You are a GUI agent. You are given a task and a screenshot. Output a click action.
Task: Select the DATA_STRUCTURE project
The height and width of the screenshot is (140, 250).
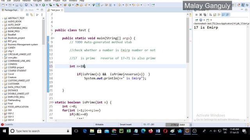pyautogui.click(x=17, y=87)
